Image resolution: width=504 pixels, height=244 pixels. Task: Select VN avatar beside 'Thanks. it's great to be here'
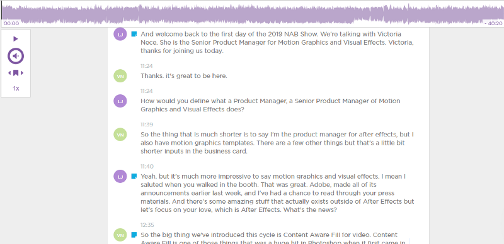click(120, 76)
